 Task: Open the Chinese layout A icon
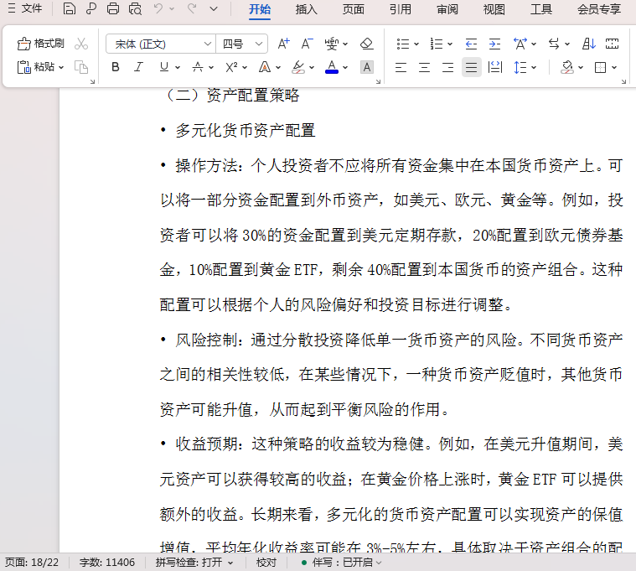tap(520, 44)
